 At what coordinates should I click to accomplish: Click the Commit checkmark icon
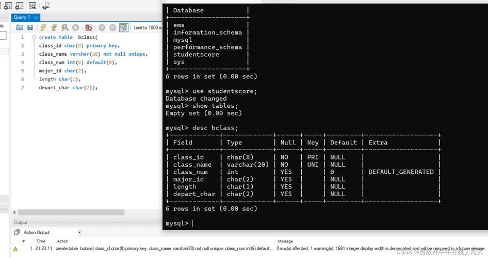click(102, 27)
